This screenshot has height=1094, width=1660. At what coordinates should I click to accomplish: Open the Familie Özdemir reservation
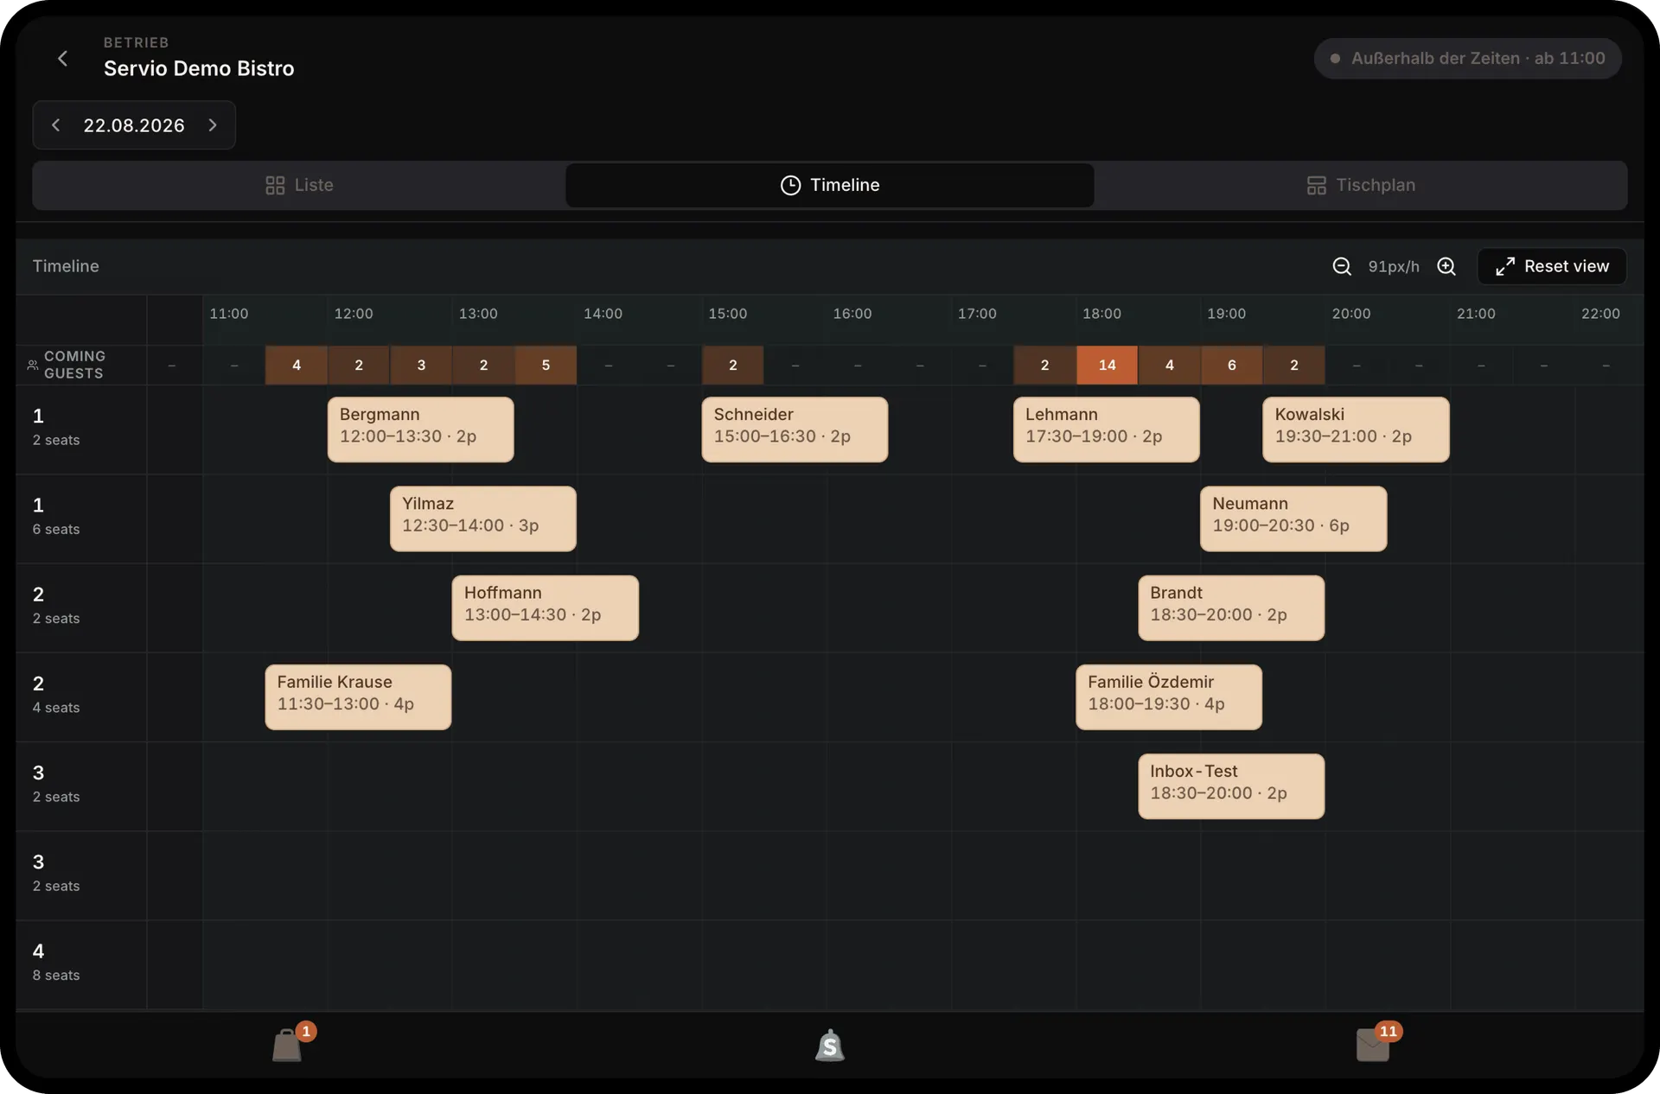(x=1169, y=696)
